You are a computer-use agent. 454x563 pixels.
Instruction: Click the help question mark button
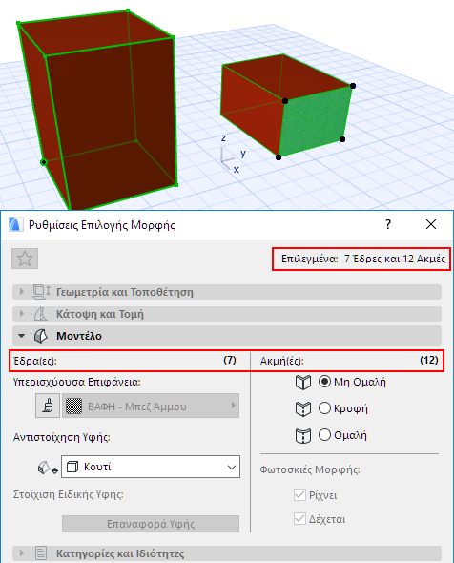(x=388, y=225)
